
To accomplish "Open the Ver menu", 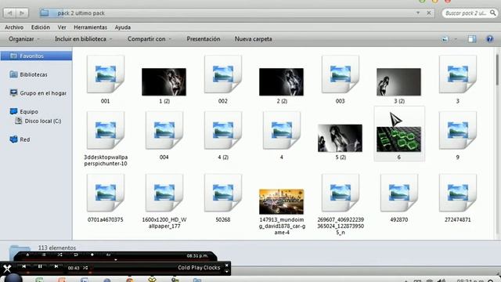I will tap(62, 27).
